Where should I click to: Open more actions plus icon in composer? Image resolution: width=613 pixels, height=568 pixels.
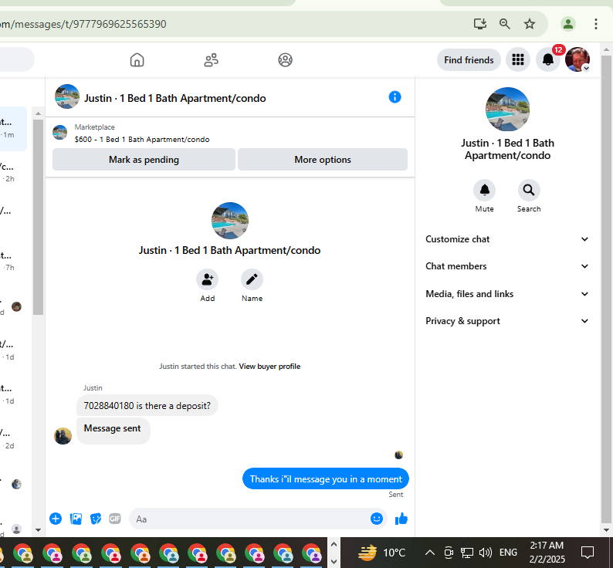(56, 519)
